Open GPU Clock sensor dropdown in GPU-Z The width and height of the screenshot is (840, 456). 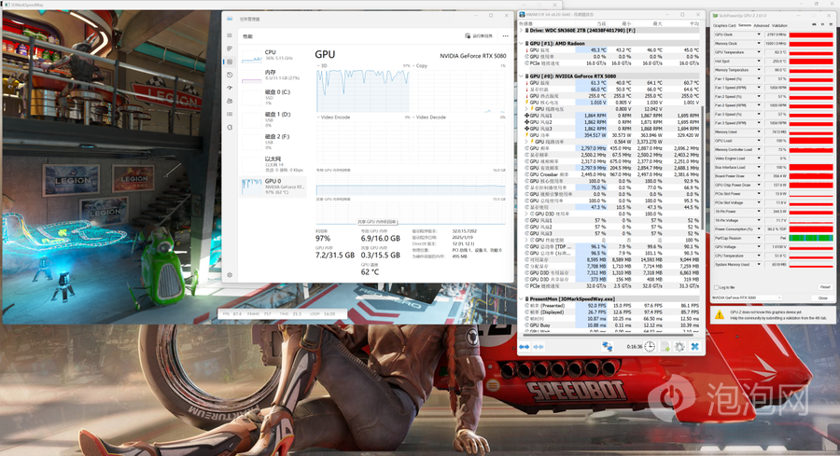[x=759, y=35]
